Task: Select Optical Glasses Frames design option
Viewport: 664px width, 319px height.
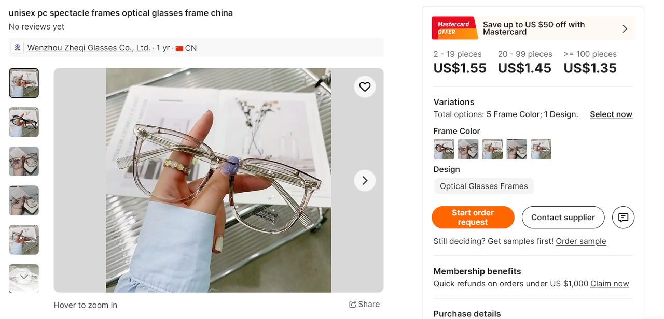Action: coord(484,186)
